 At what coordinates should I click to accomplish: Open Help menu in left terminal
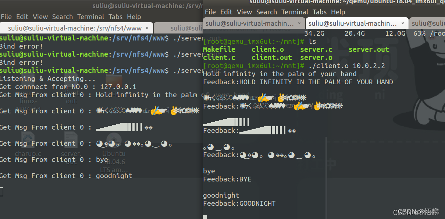[134, 17]
